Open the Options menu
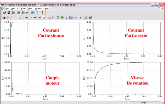The width and height of the screenshot is (165, 104). 15,9
